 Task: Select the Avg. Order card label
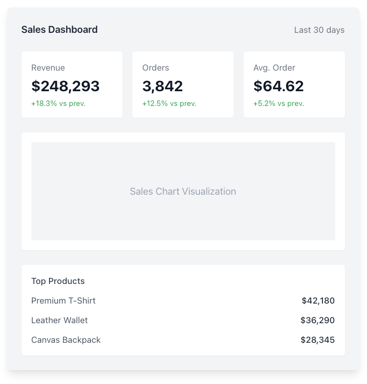[x=274, y=68]
